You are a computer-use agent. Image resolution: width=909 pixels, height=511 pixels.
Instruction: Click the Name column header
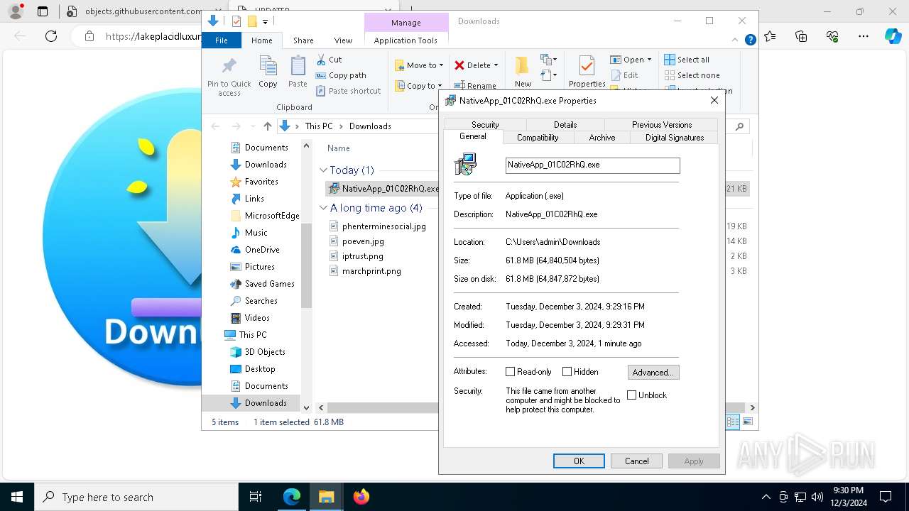pos(339,148)
